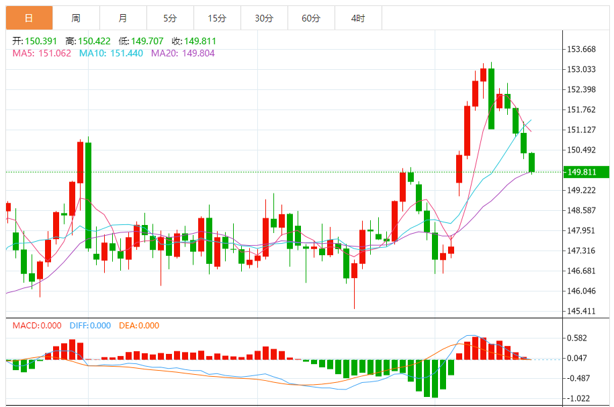
Task: Choose the 60分 interval tab
Action: point(311,18)
